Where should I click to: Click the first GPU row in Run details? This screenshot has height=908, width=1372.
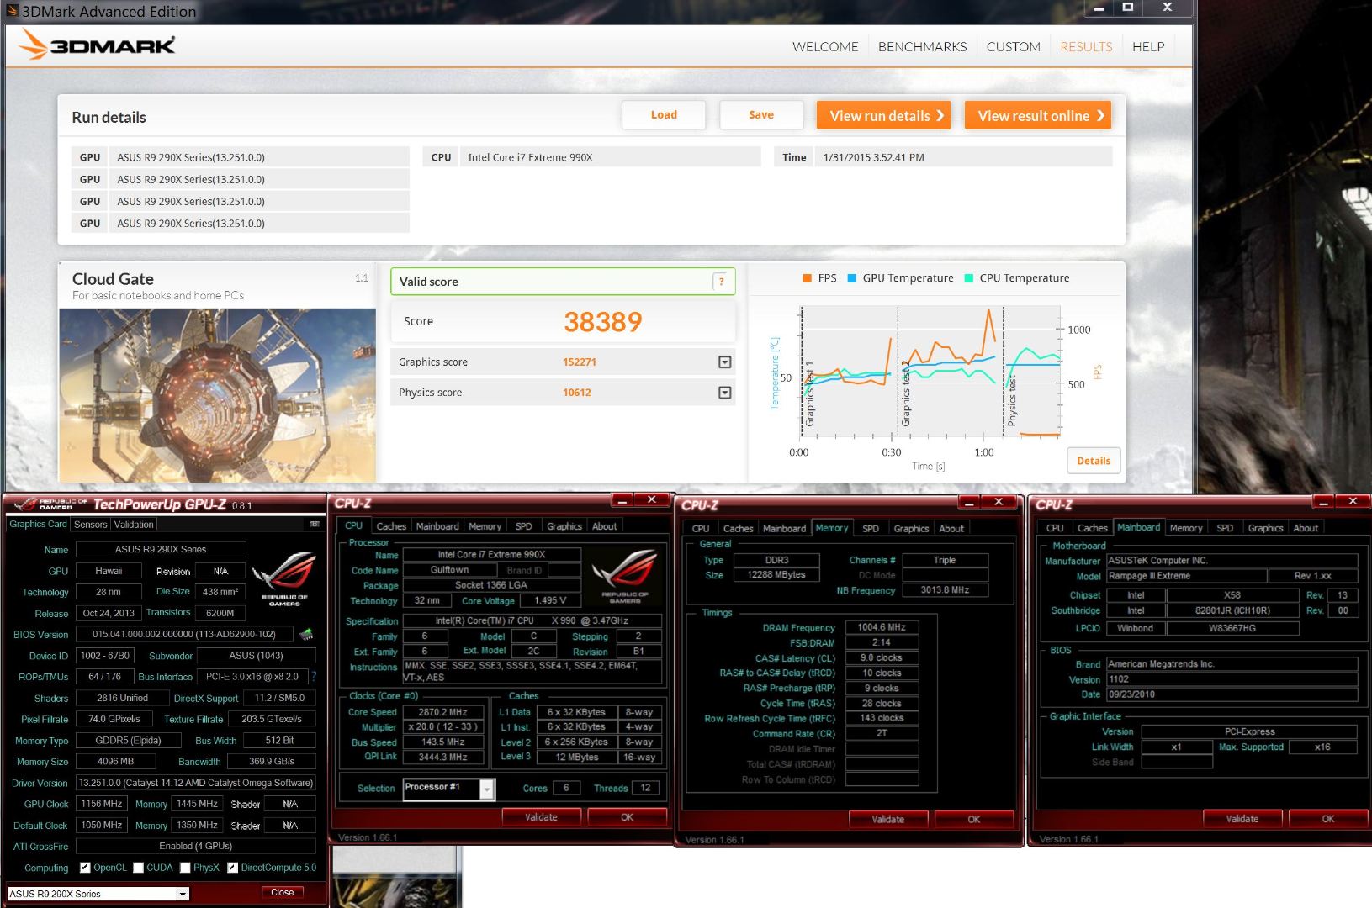click(241, 157)
